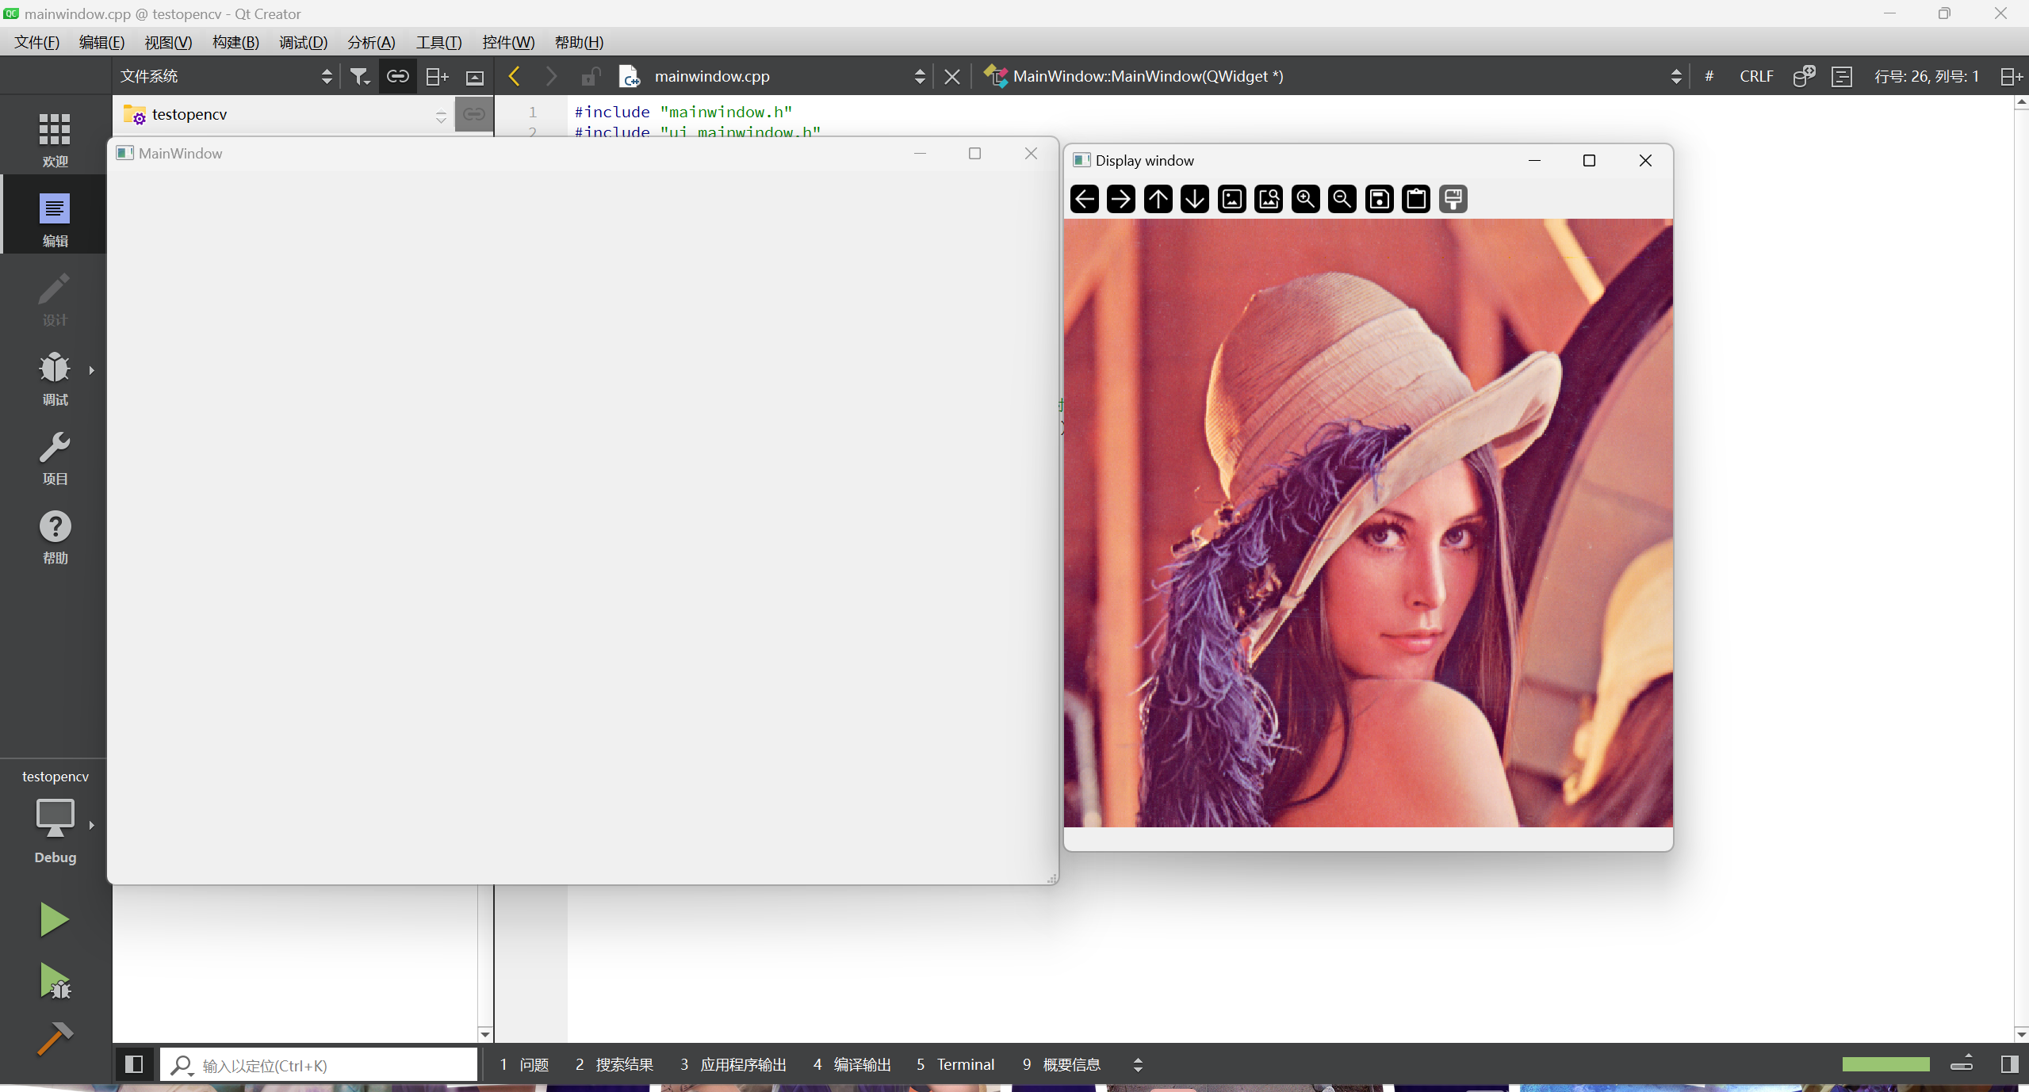Screen dimensions: 2029x1092
Task: Save the displayed image to disk
Action: [x=1378, y=199]
